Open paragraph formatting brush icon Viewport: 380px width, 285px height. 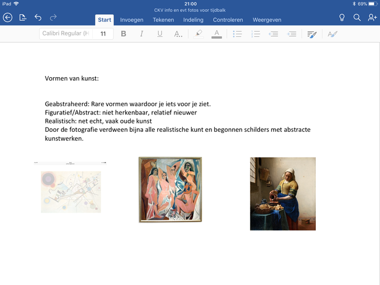tap(312, 34)
